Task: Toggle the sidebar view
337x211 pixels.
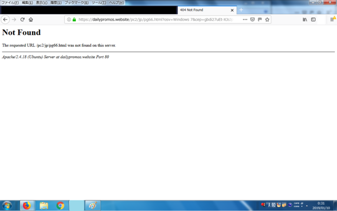Action: click(x=313, y=20)
